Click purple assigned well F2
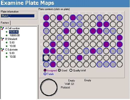 (x=53, y=51)
